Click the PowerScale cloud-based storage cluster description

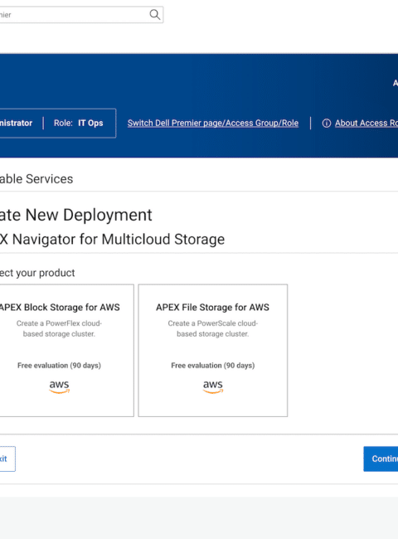click(x=213, y=328)
